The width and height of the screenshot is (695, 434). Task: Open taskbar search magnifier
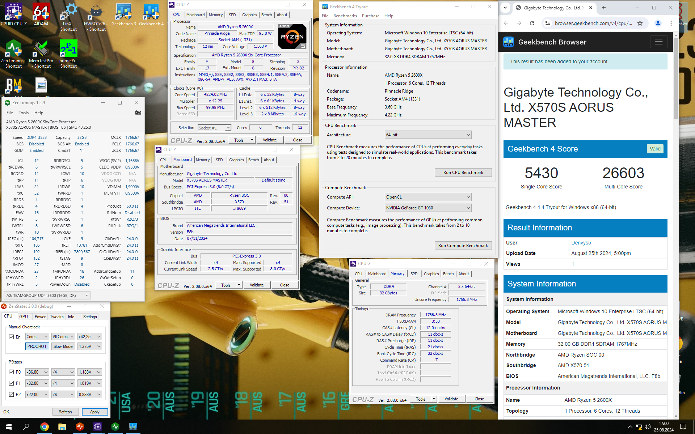pos(26,427)
